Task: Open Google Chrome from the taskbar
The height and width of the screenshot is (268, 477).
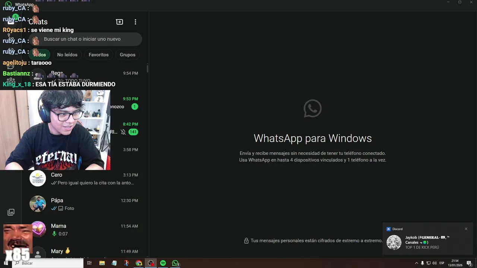Action: click(x=139, y=263)
